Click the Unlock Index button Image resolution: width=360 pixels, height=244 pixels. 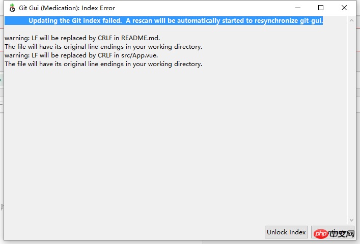286,232
